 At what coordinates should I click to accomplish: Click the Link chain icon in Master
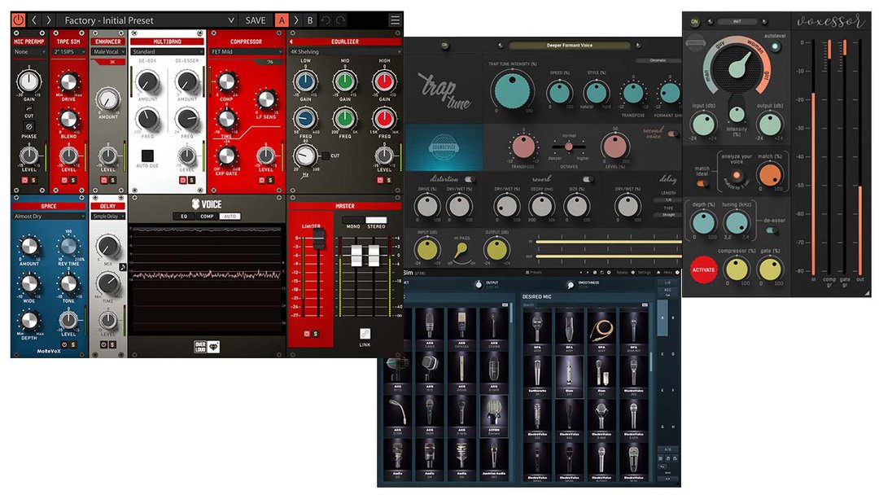pos(365,334)
